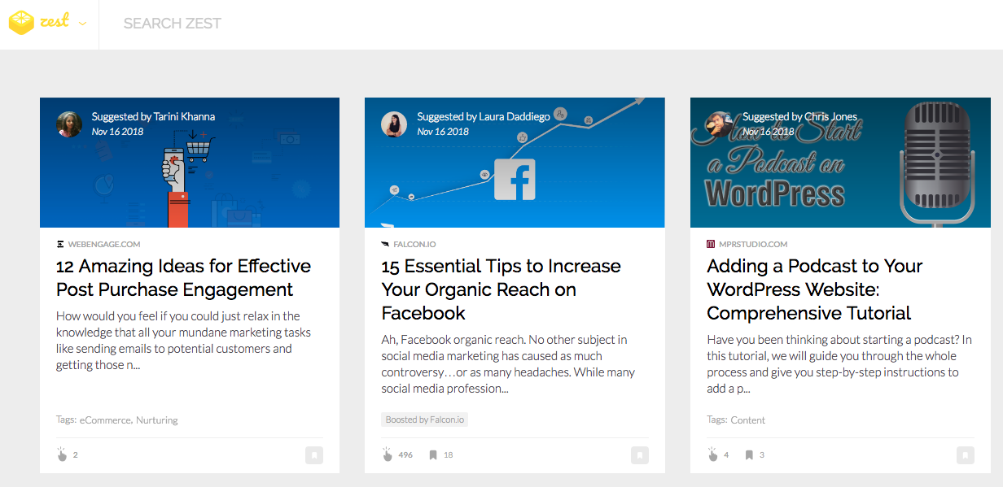Click the clap icon on Podcast card
The height and width of the screenshot is (487, 1003).
pyautogui.click(x=713, y=454)
